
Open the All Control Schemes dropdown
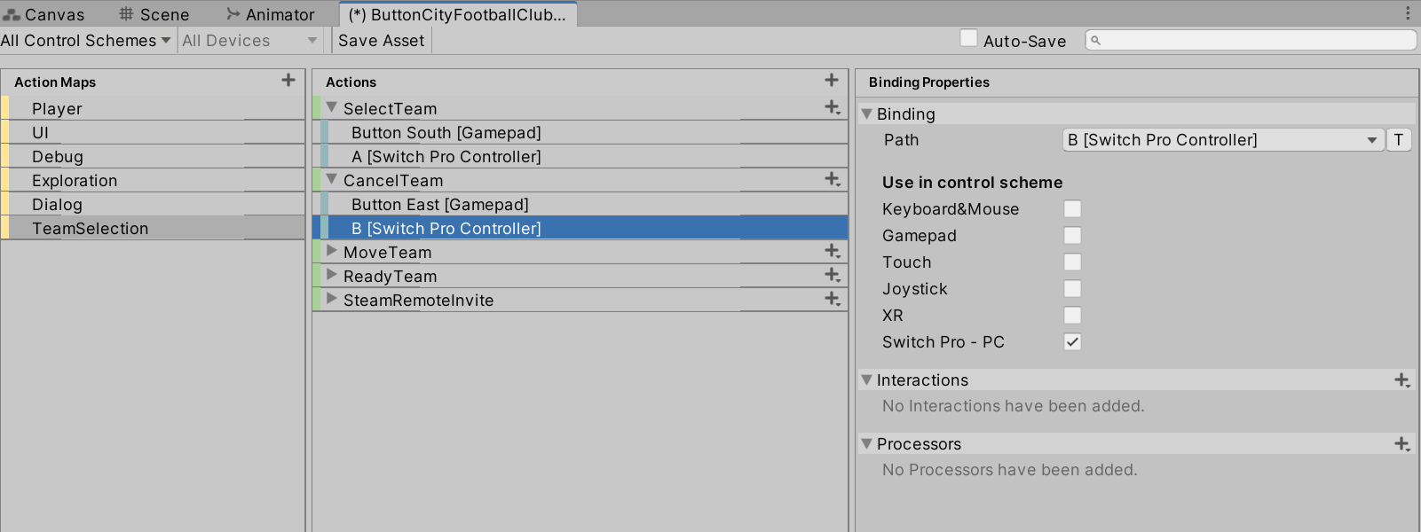point(85,41)
